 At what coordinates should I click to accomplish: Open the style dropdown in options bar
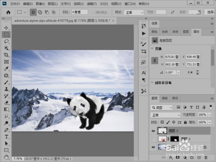click(134, 13)
